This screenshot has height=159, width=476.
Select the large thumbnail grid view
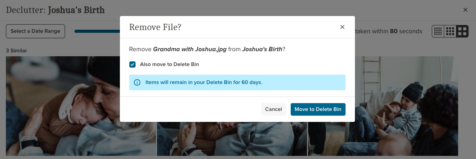pos(462,31)
